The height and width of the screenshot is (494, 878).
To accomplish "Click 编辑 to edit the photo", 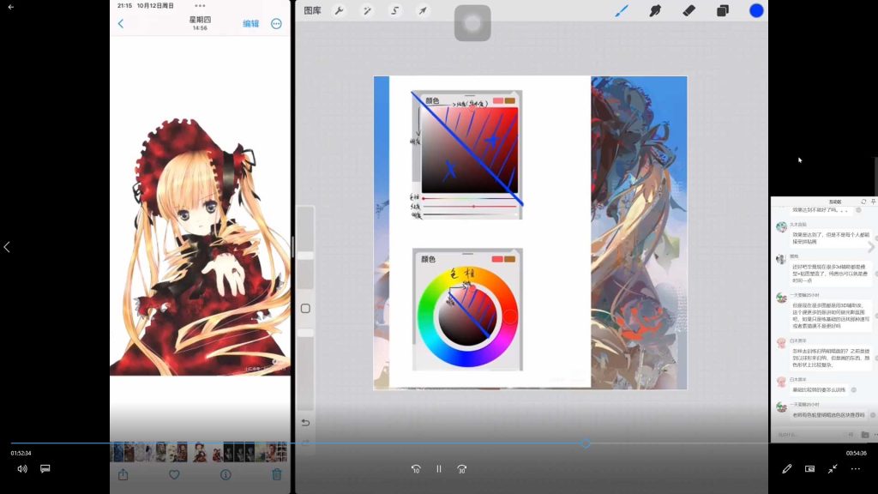I will [250, 24].
